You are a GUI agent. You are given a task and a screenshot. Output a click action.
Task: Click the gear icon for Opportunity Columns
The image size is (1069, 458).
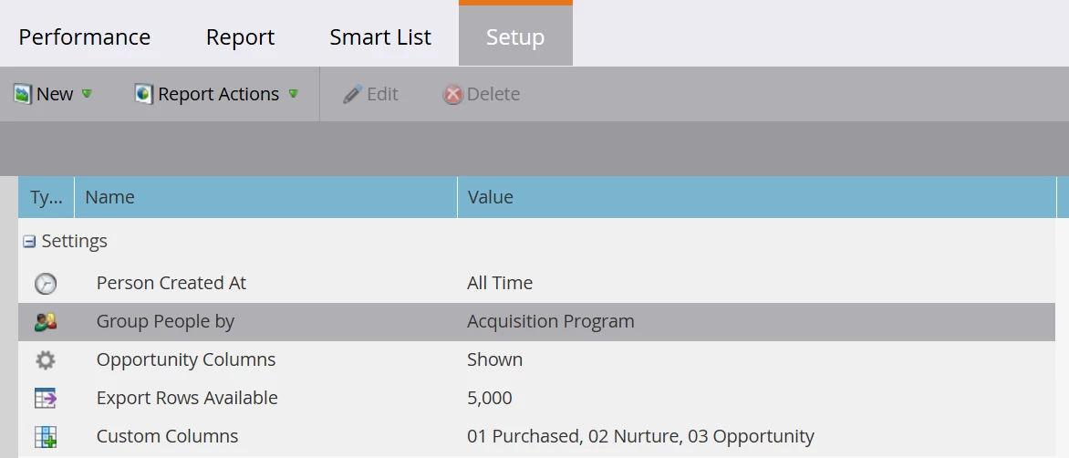pyautogui.click(x=46, y=359)
